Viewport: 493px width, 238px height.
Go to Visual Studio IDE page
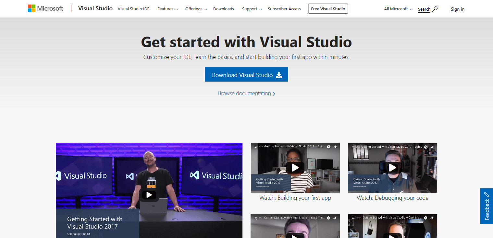point(134,9)
